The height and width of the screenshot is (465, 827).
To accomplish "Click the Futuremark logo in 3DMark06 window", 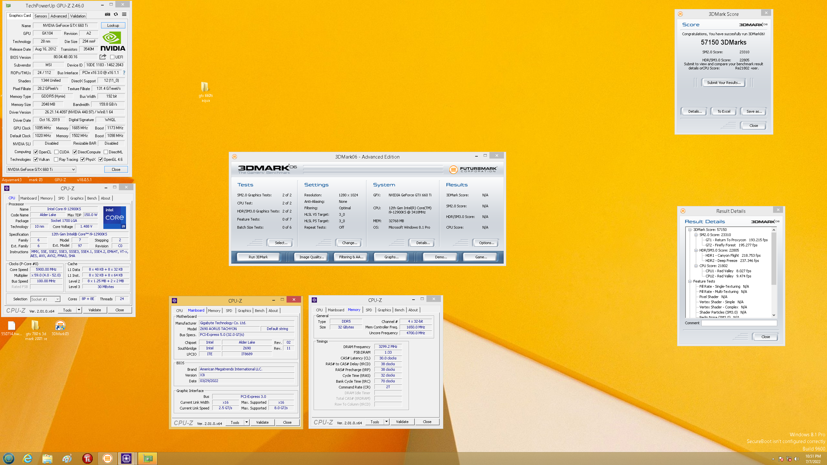I will 473,169.
